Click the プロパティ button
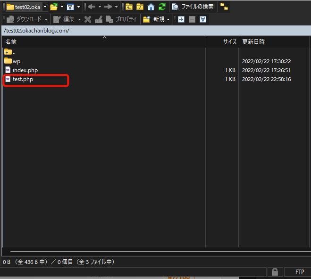 [x=122, y=19]
